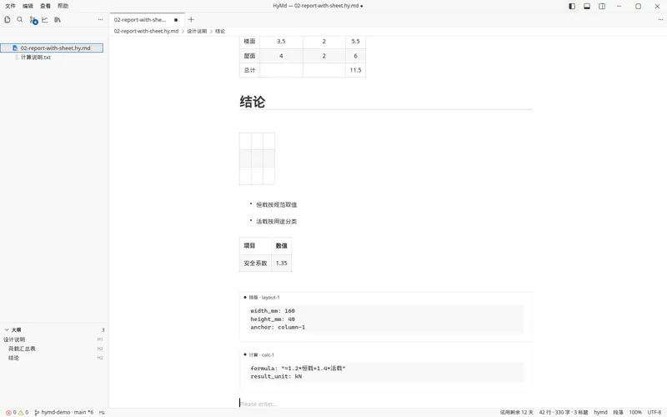Open errors and warnings status indicator

pos(17,412)
